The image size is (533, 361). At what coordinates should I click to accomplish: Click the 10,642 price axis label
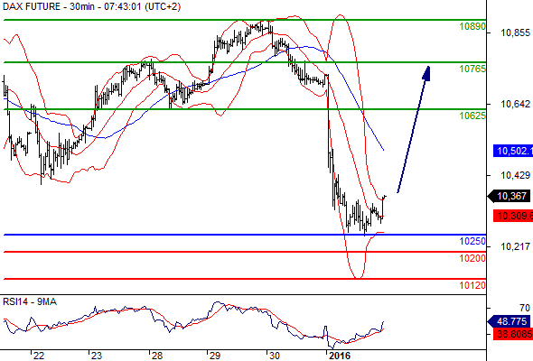pyautogui.click(x=515, y=104)
